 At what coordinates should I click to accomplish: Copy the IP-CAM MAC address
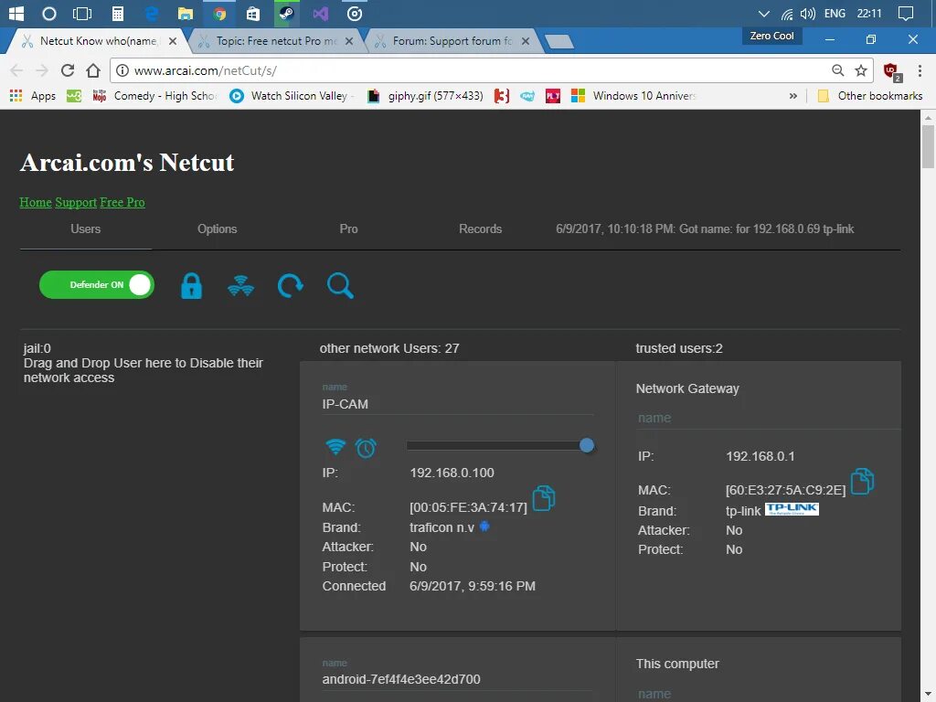[544, 498]
